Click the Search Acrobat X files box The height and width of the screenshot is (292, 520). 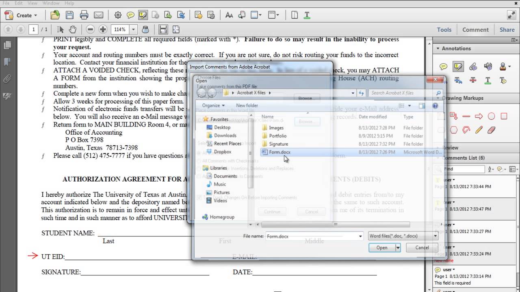[405, 93]
